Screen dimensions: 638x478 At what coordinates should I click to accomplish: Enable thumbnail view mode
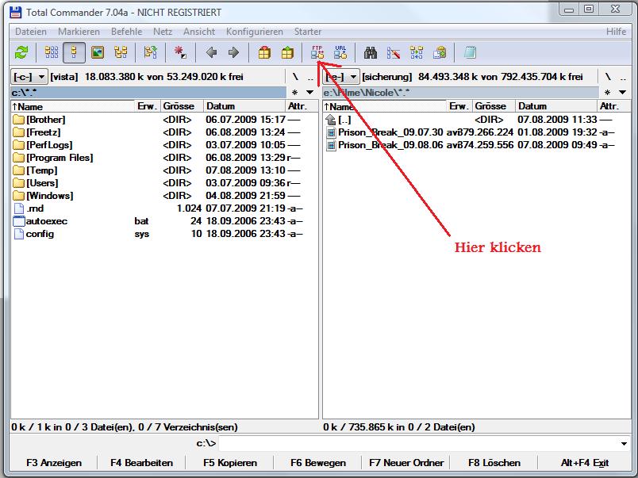[98, 52]
